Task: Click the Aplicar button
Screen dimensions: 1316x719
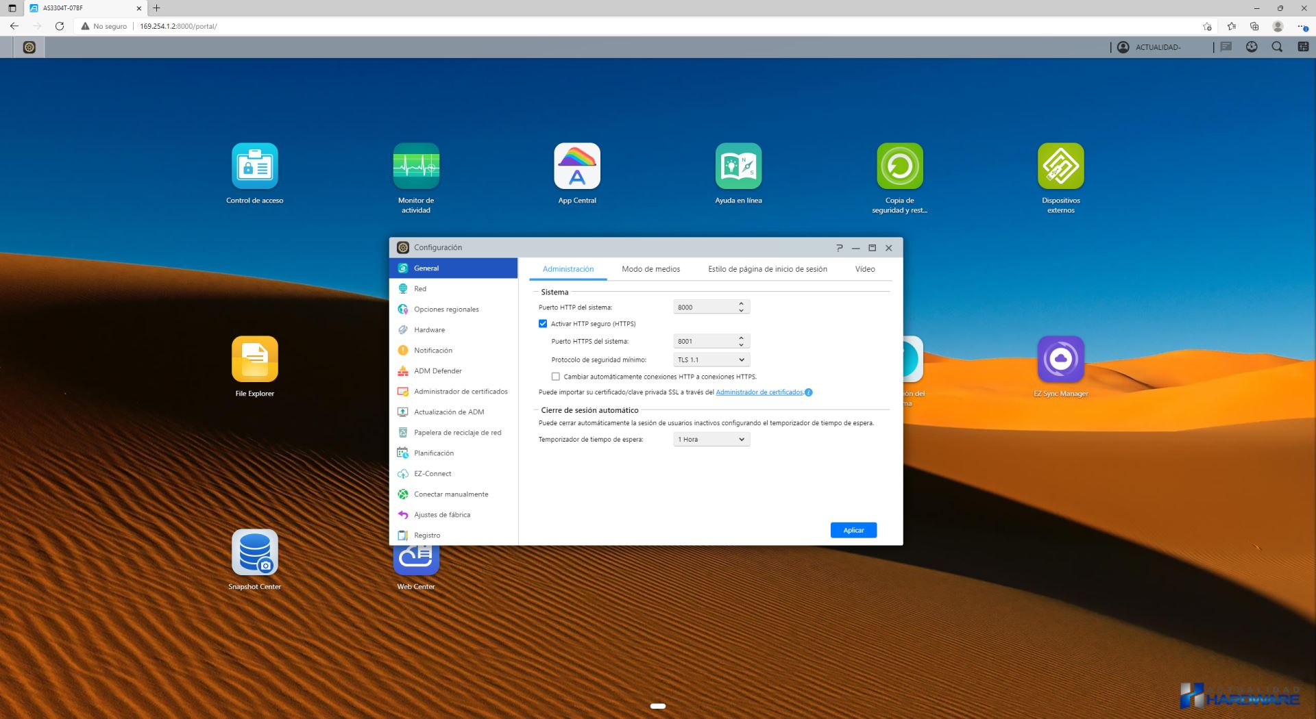Action: tap(853, 530)
